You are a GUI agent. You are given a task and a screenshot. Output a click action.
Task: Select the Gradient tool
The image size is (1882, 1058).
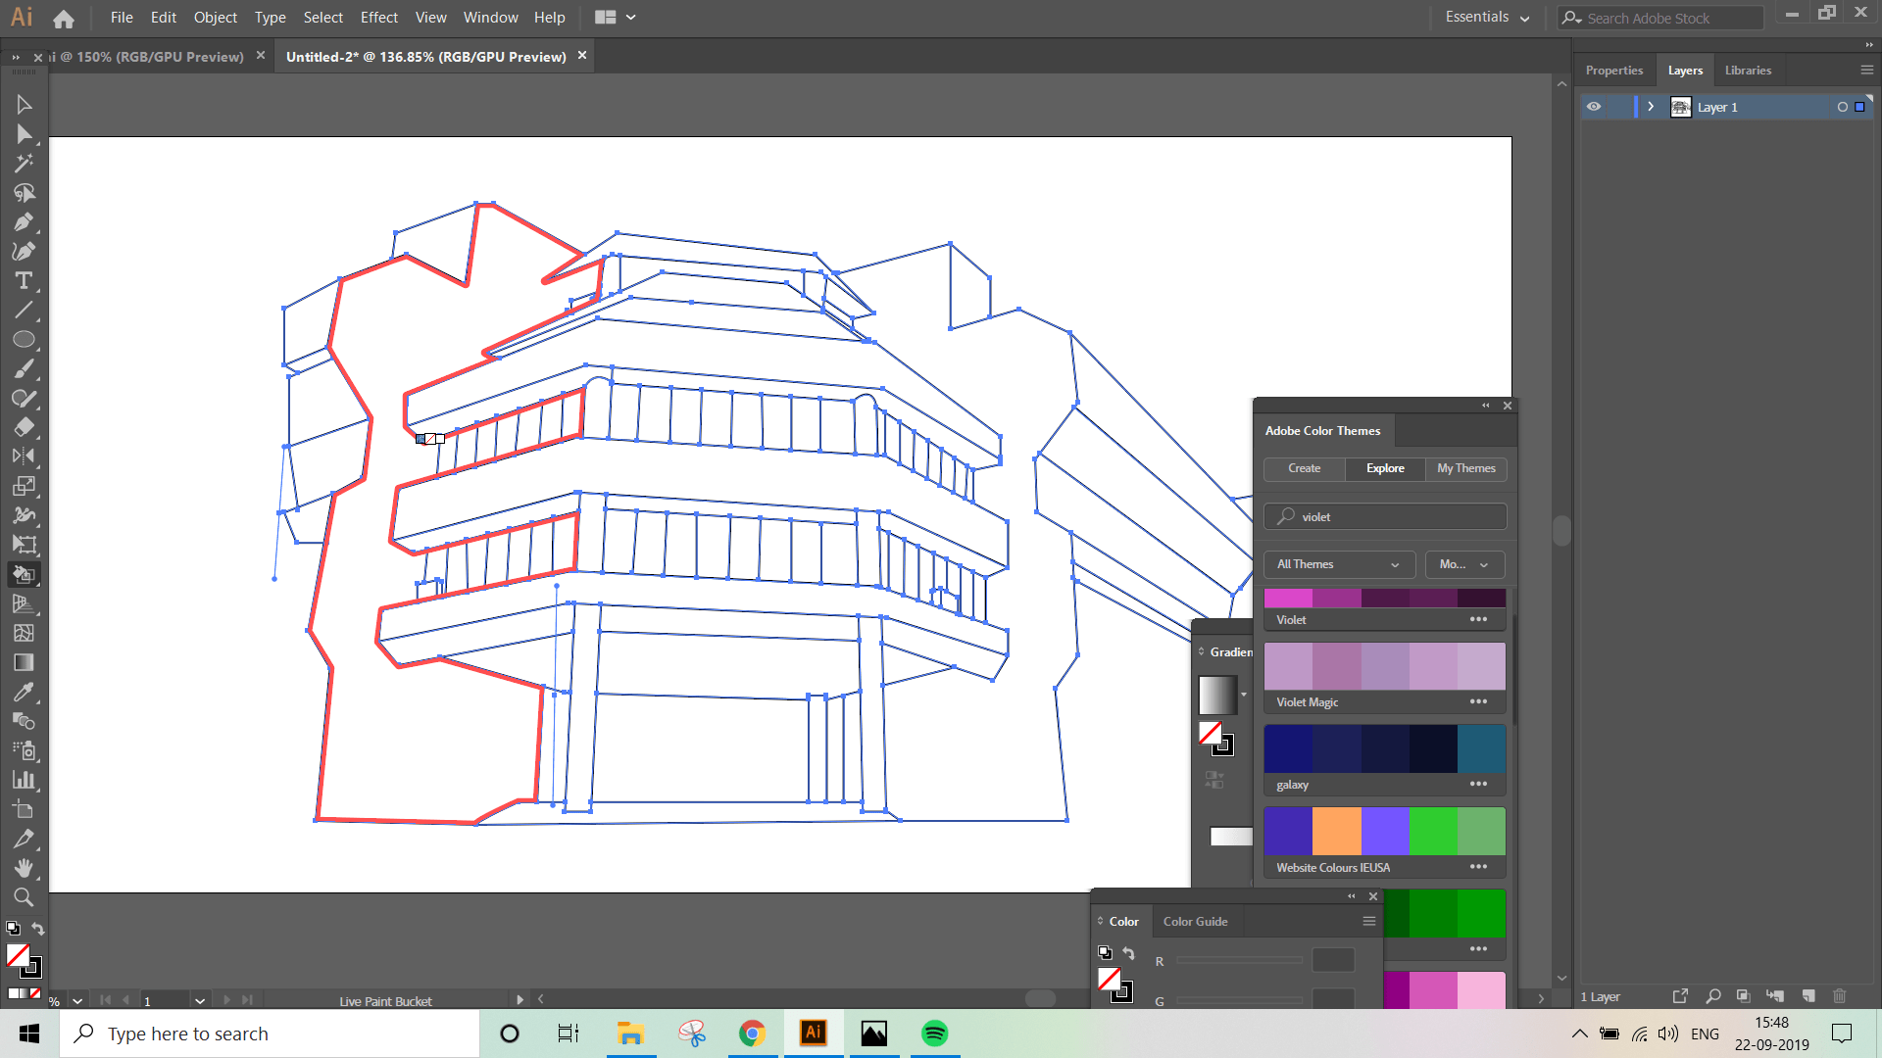click(x=25, y=662)
